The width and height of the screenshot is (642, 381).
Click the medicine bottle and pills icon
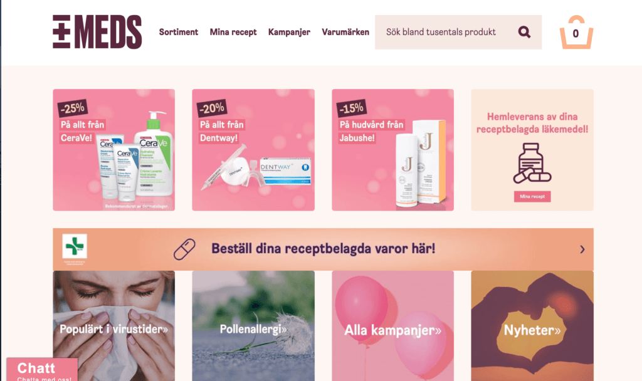532,163
